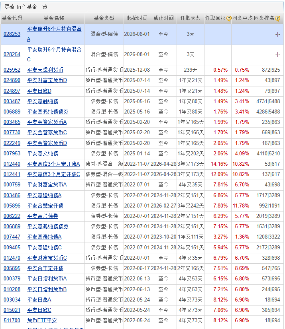
Task: Open fund code 007953 link
Action: pyautogui.click(x=12, y=154)
